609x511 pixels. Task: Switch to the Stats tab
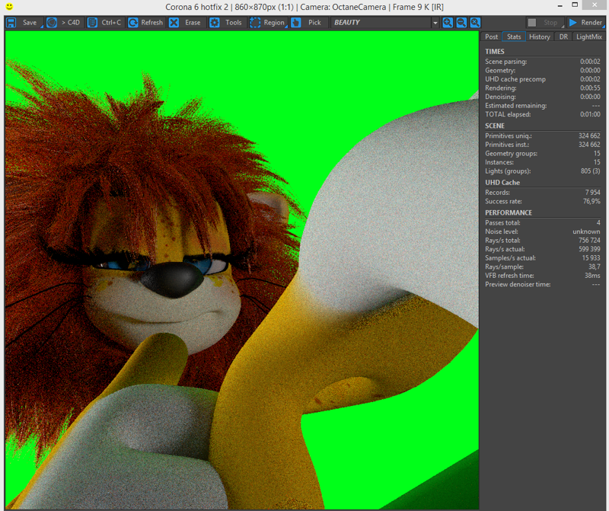(x=514, y=37)
